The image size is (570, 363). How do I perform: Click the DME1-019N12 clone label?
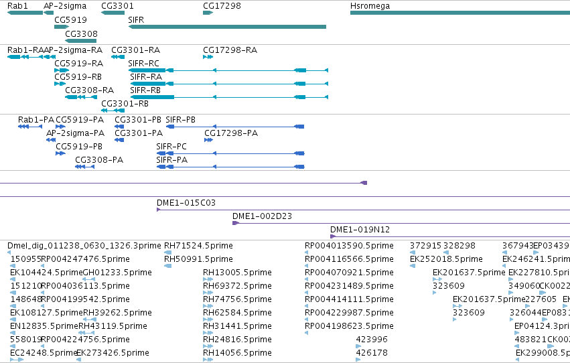(360, 230)
